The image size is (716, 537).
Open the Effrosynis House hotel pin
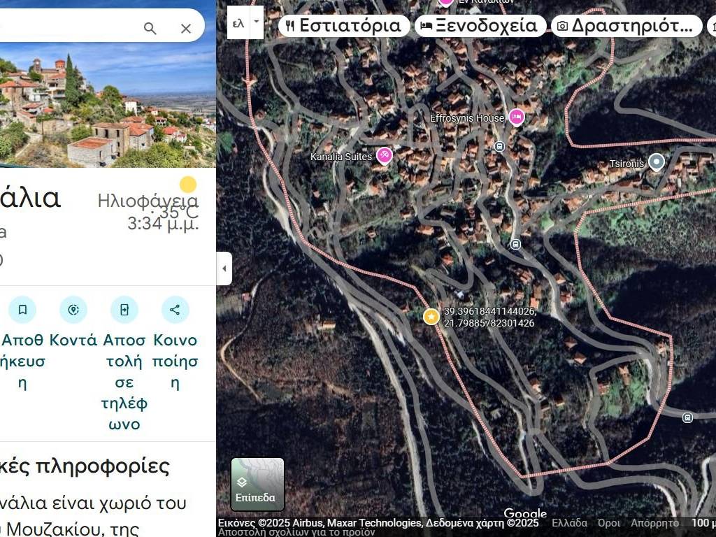(x=517, y=117)
